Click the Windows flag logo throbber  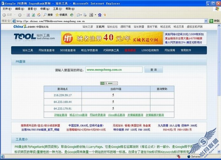click(217, 9)
